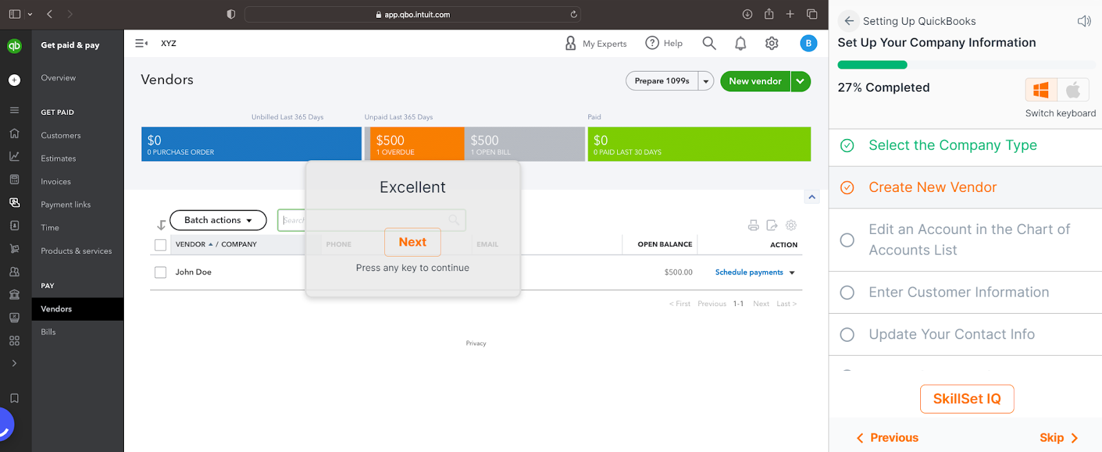Open Overview in the sidebar
The height and width of the screenshot is (452, 1102).
click(x=59, y=78)
